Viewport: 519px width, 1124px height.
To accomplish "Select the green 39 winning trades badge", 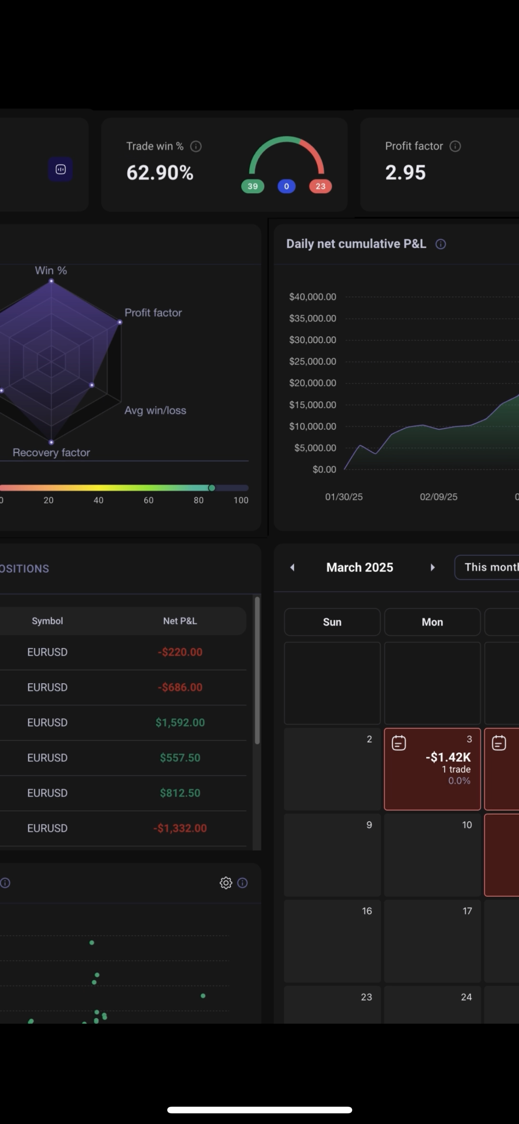I will (253, 186).
